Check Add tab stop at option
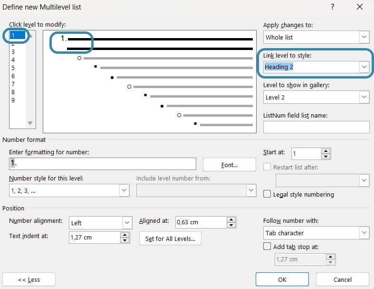Screen dimensions: 374x289 [268, 247]
